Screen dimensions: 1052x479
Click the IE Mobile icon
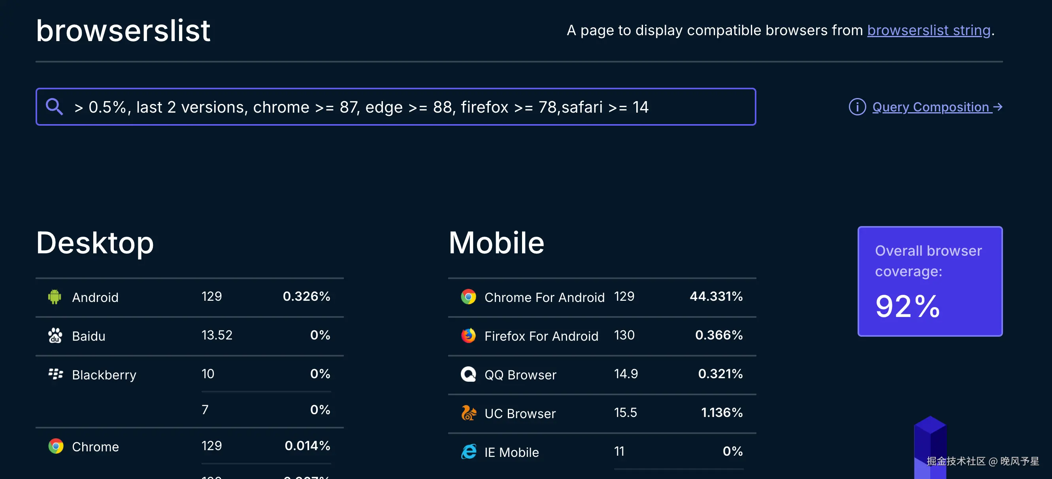tap(468, 452)
